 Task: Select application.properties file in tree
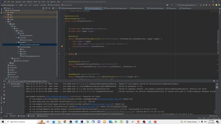click(x=21, y=61)
